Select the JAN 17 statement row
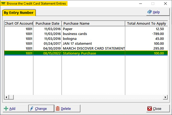Screen dimensions: 172x115 point(86,43)
